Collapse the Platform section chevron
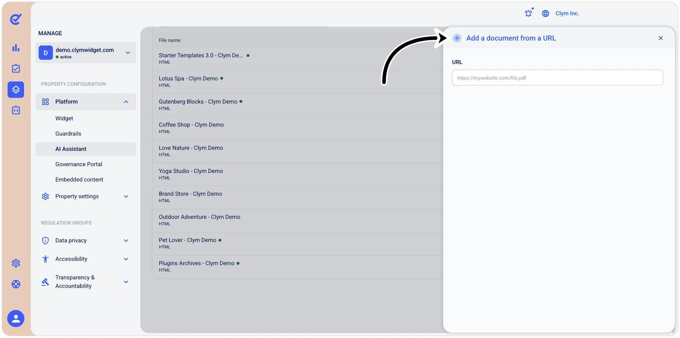Image resolution: width=680 pixels, height=338 pixels. tap(126, 102)
